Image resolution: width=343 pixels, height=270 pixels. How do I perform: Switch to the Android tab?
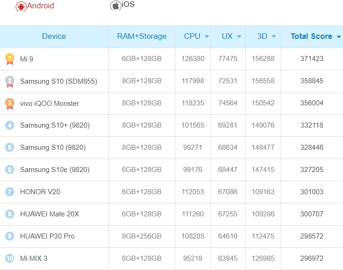35,6
